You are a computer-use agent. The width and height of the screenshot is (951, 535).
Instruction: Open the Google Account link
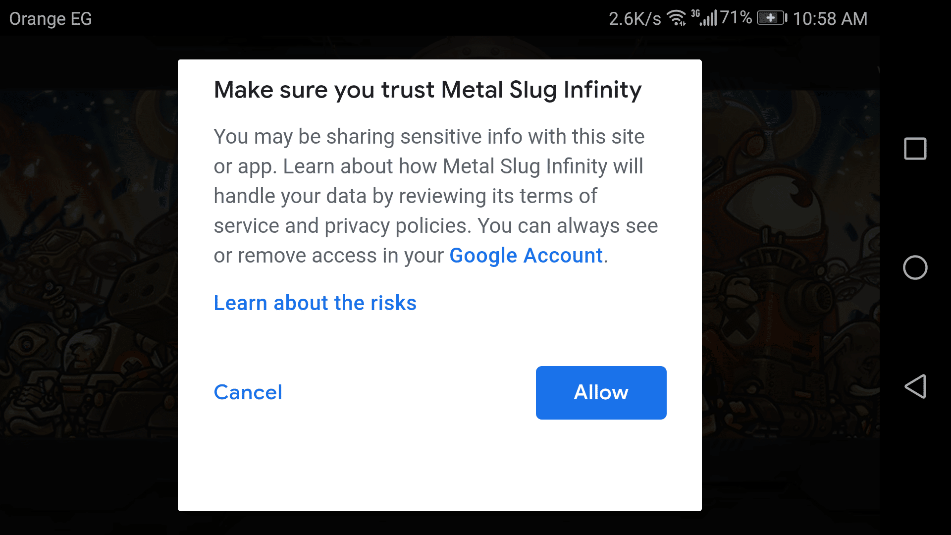click(x=526, y=256)
